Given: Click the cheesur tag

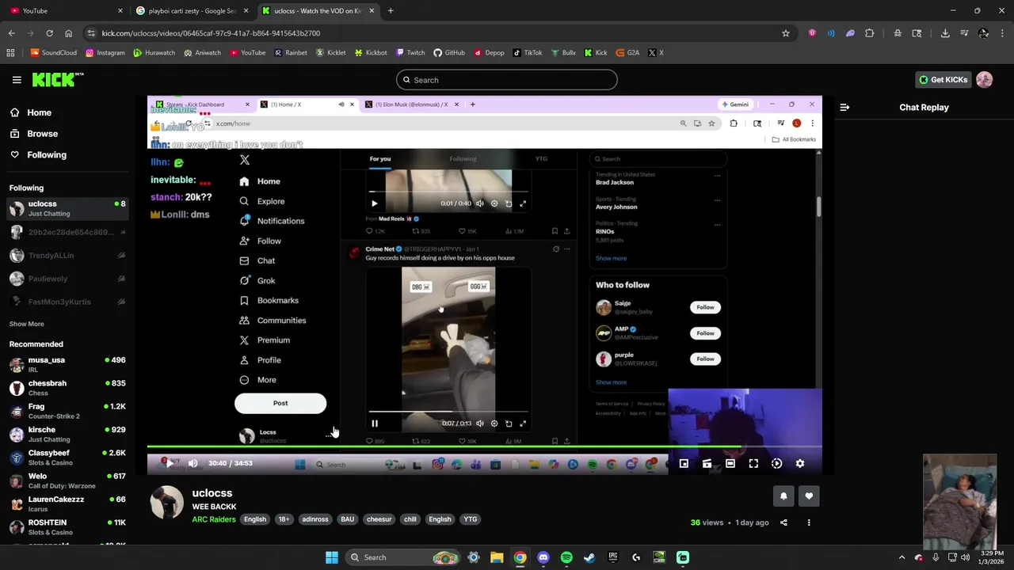Looking at the screenshot, I should point(379,519).
